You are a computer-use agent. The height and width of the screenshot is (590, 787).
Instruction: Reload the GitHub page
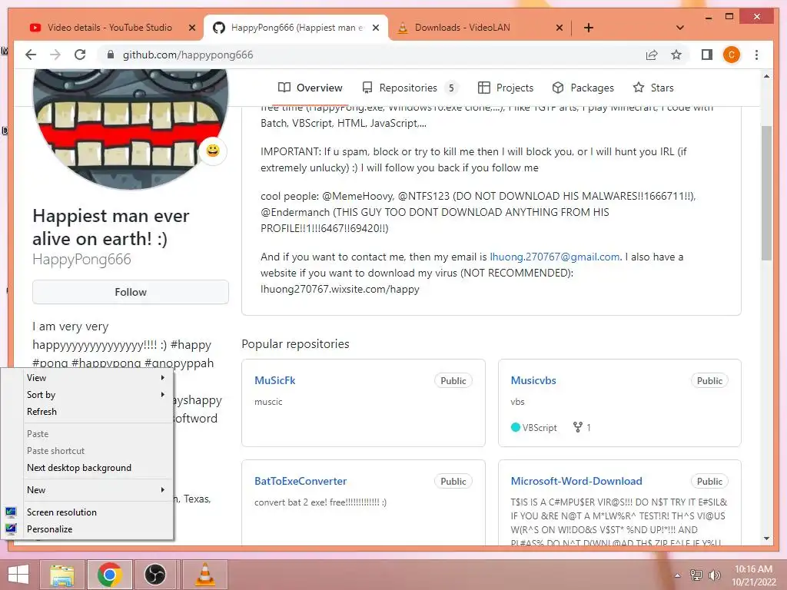[x=80, y=55]
